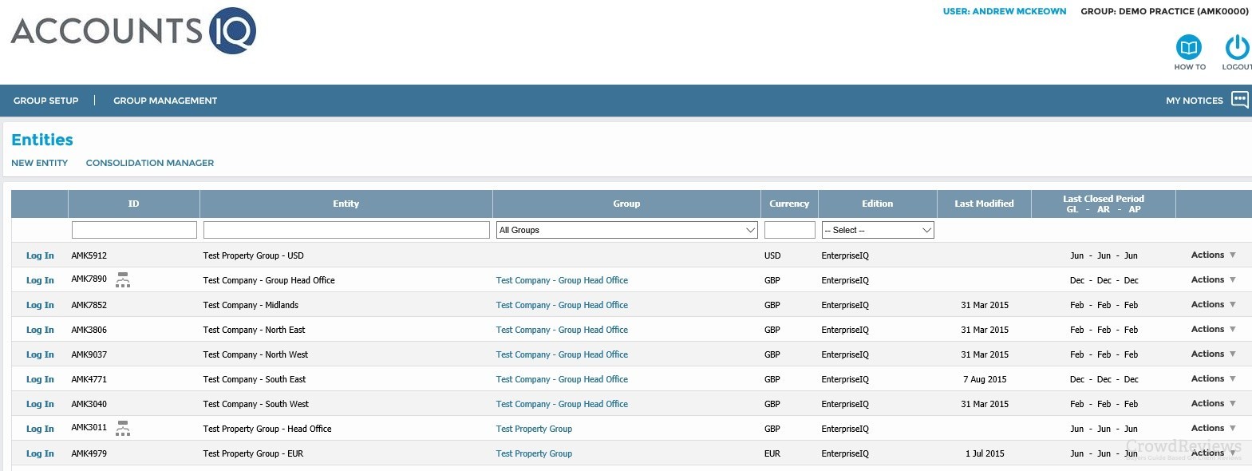Screen dimensions: 1252x471
Task: Open Consolidation Manager
Action: 150,163
